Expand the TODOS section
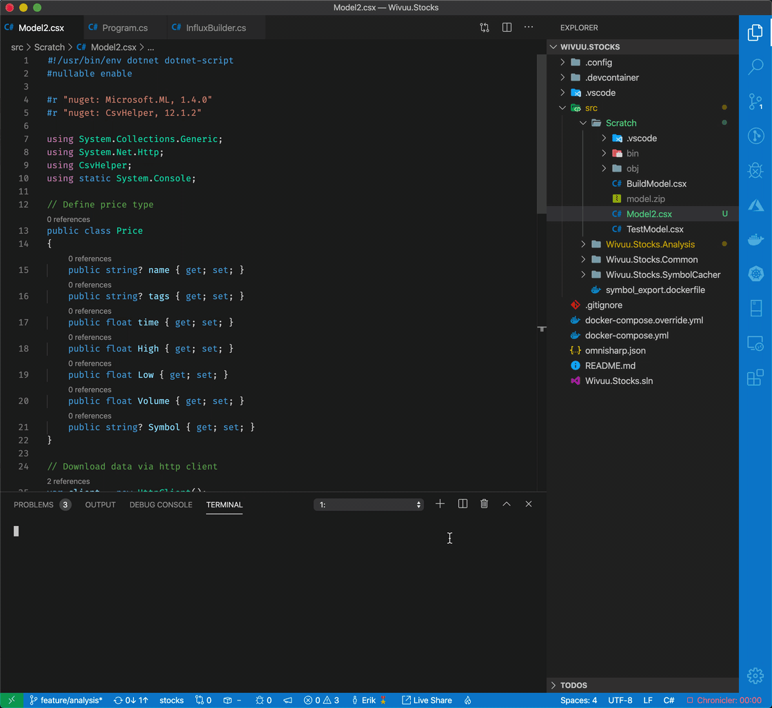Viewport: 772px width, 708px height. (642, 685)
